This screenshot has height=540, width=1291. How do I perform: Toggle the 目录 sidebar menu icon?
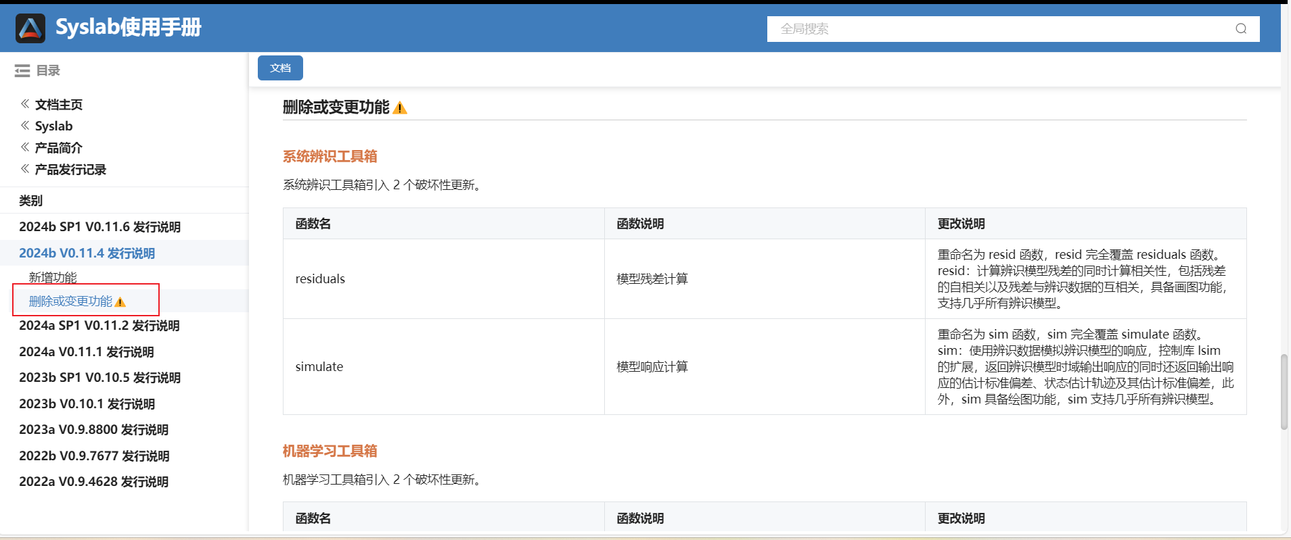coord(22,70)
